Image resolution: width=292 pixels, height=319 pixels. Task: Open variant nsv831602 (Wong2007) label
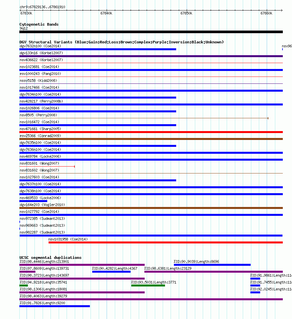coord(39,171)
